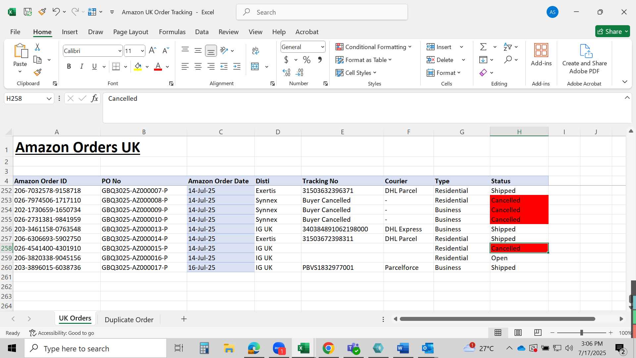Toggle Middle Align for cell

click(198, 50)
